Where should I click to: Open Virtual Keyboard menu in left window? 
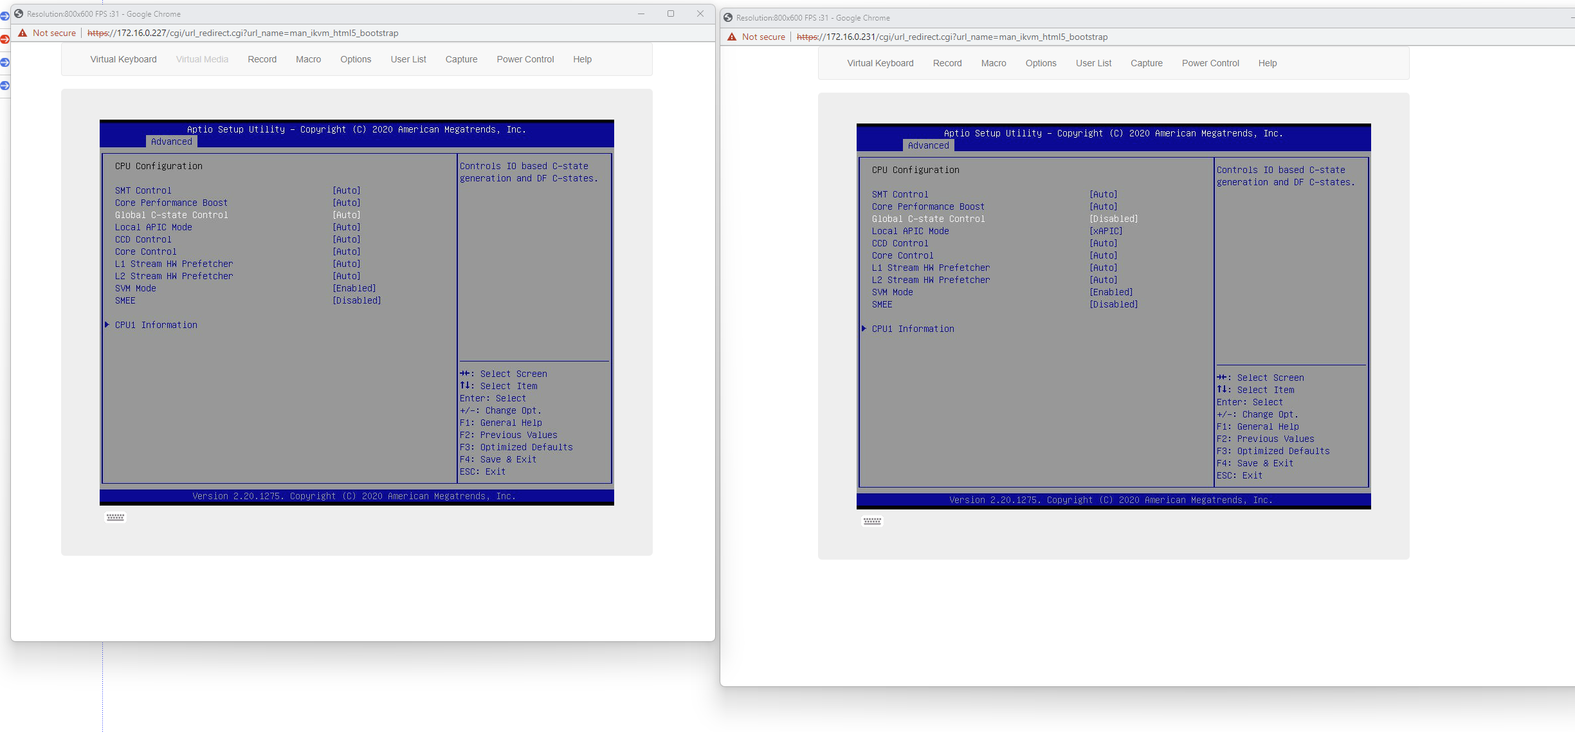[123, 59]
